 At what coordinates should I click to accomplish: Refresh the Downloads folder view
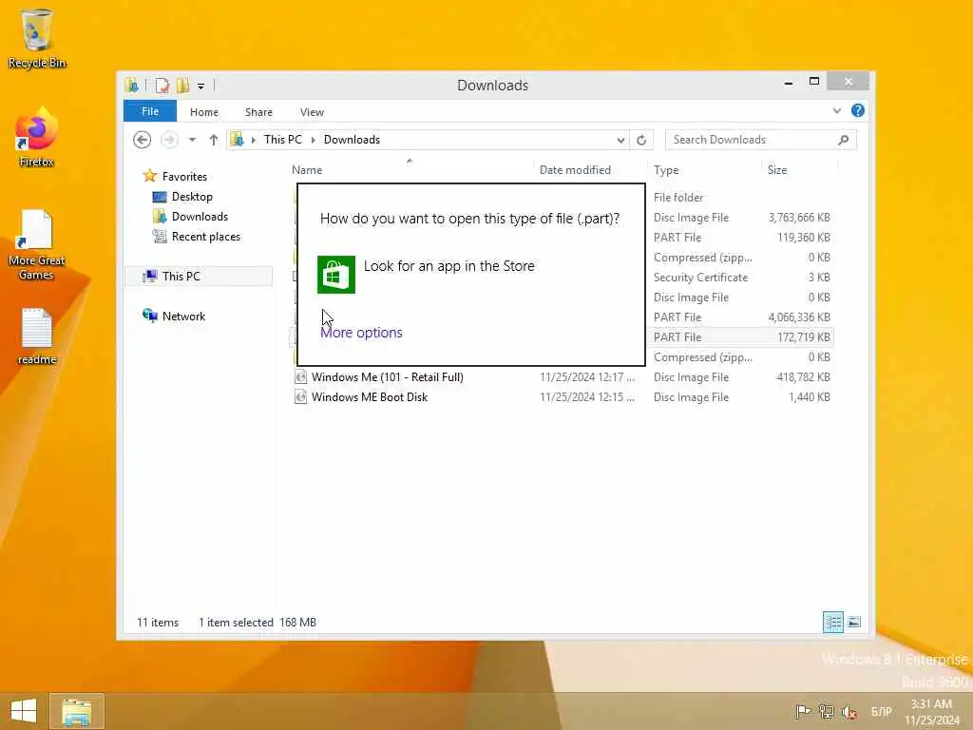pos(641,140)
